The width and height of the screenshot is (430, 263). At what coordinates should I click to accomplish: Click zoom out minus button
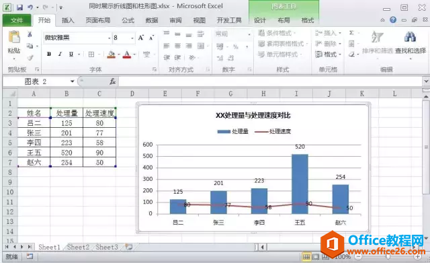click(x=358, y=257)
